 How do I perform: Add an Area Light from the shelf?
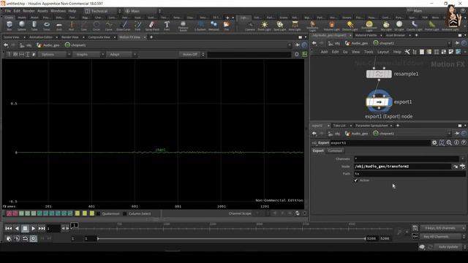pos(295,26)
